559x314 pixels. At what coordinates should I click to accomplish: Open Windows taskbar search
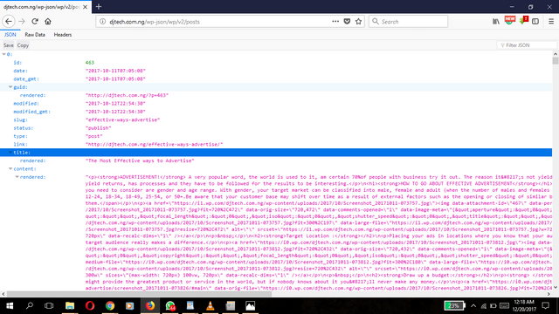pyautogui.click(x=29, y=306)
